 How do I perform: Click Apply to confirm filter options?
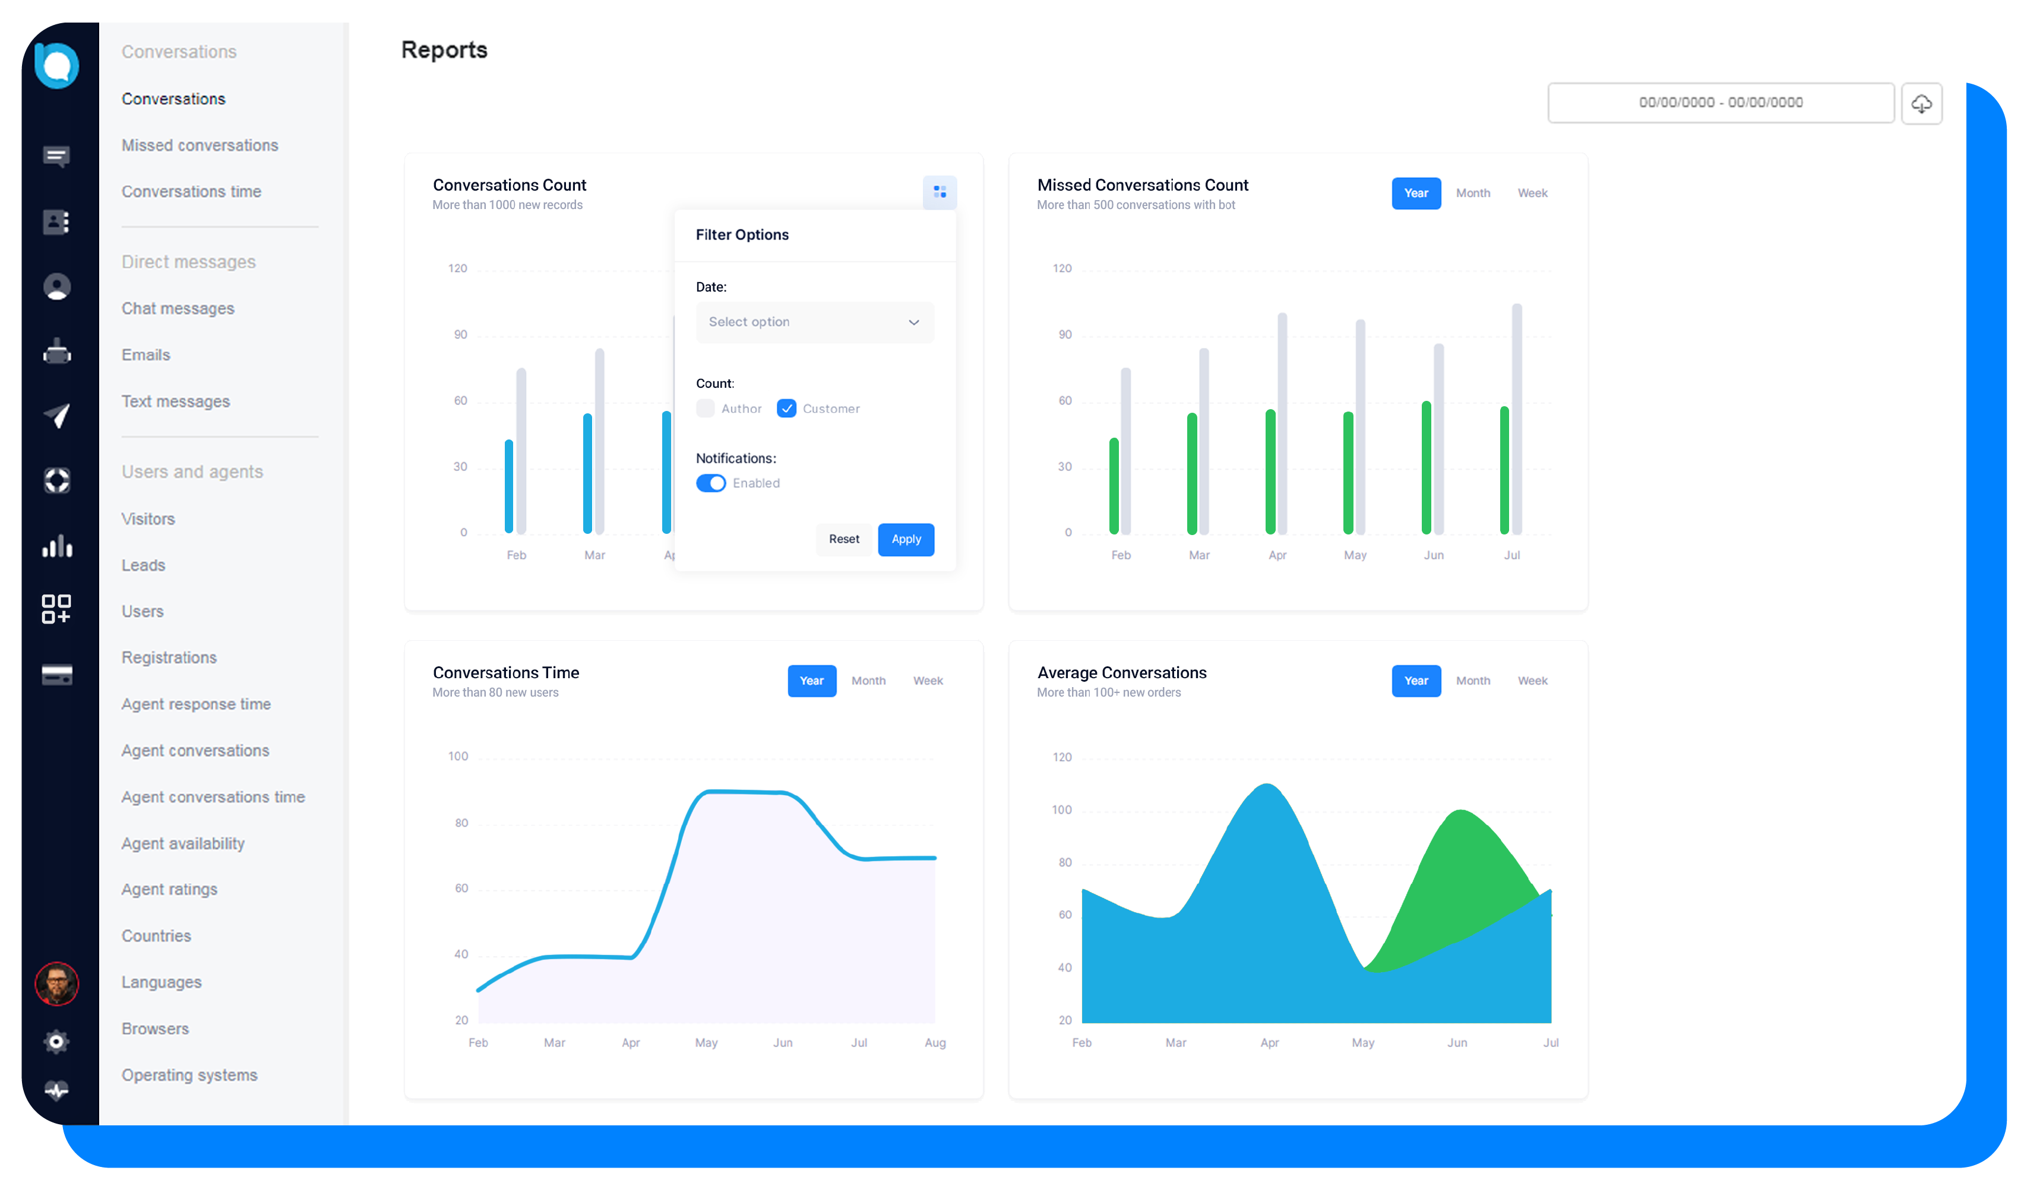[906, 538]
